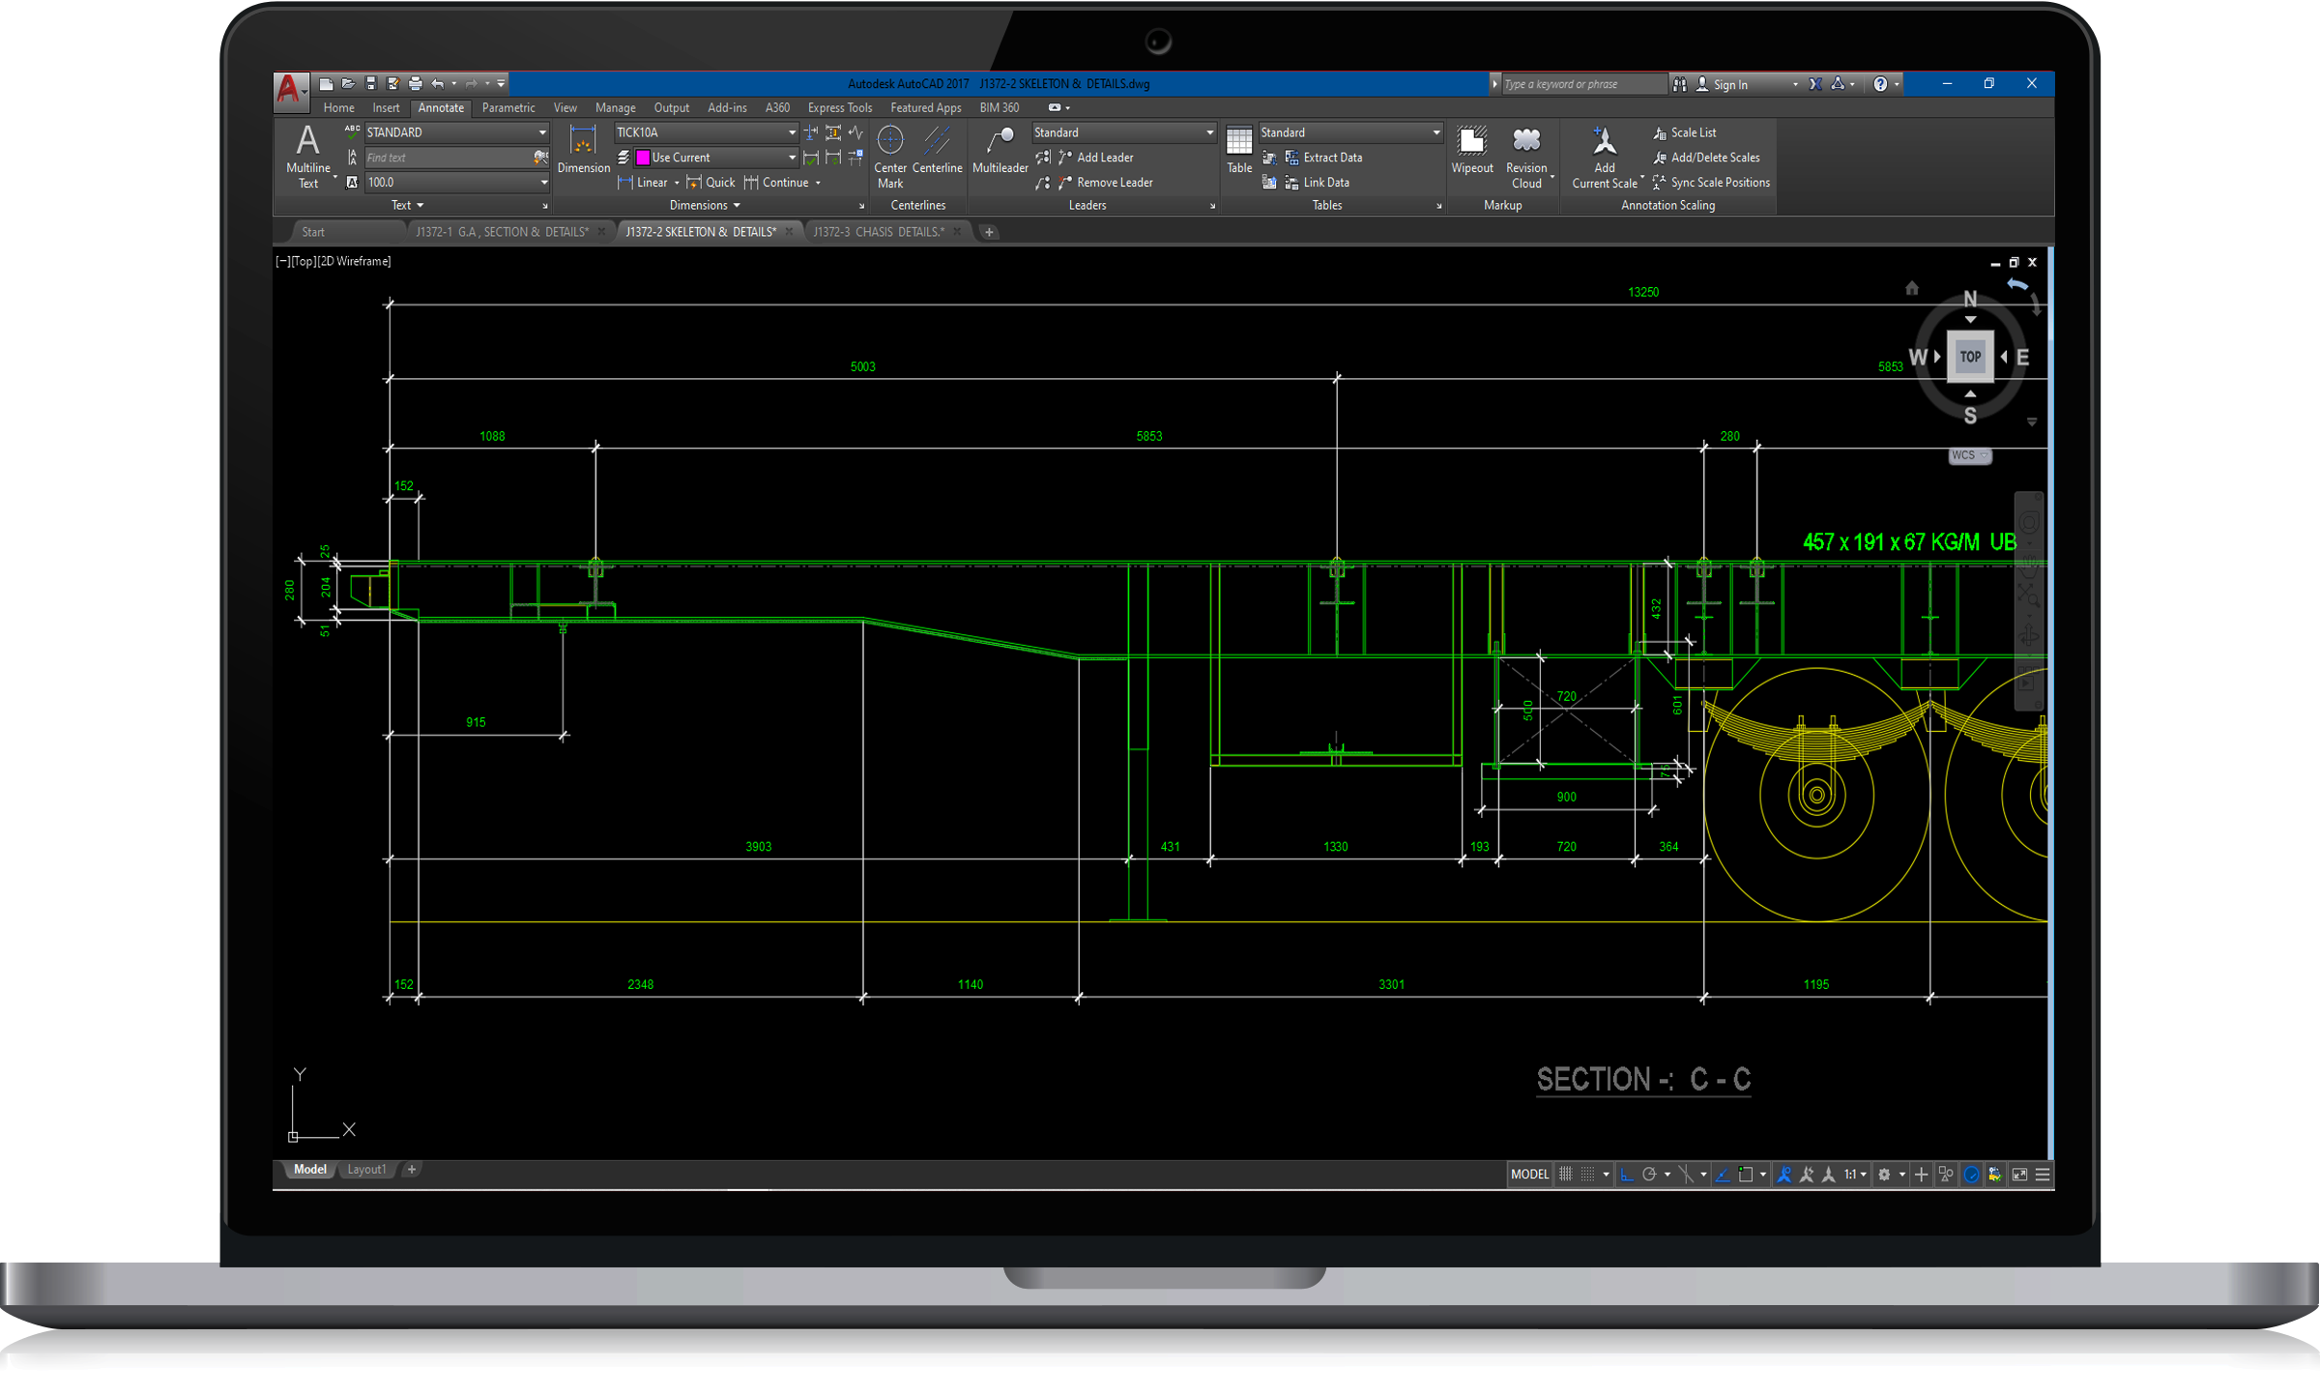Toggle Ortho mode in status bar
This screenshot has width=2320, height=1396.
tap(1627, 1174)
